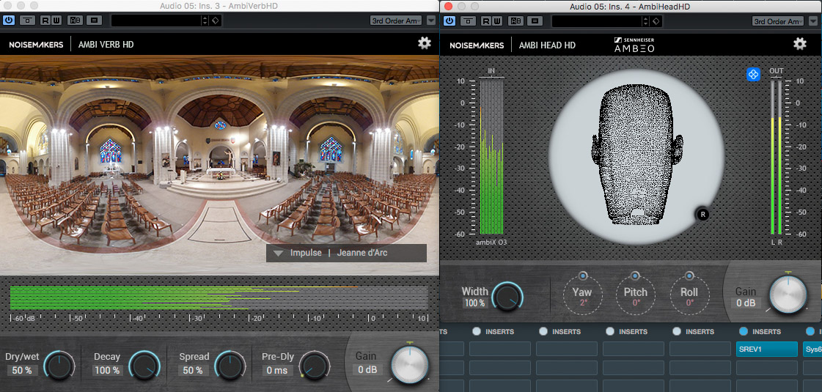822x392 pixels.
Task: Click bypass effect icon in AmbiHeadHD toolbar
Action: coord(468,21)
